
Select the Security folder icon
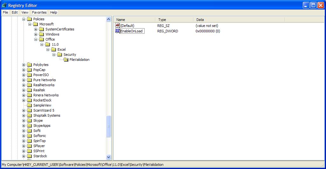[x=60, y=55]
